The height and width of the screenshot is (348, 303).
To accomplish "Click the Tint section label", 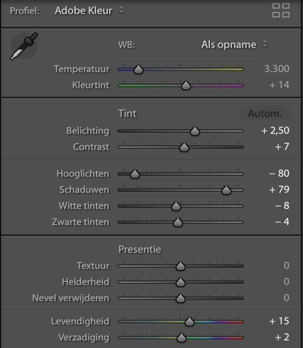I will [128, 113].
